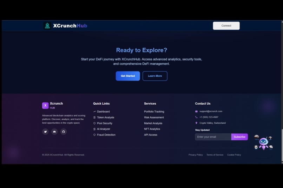Screen dimensions: 283x188
Task: Open the GitHub social icon
Action: point(64,132)
